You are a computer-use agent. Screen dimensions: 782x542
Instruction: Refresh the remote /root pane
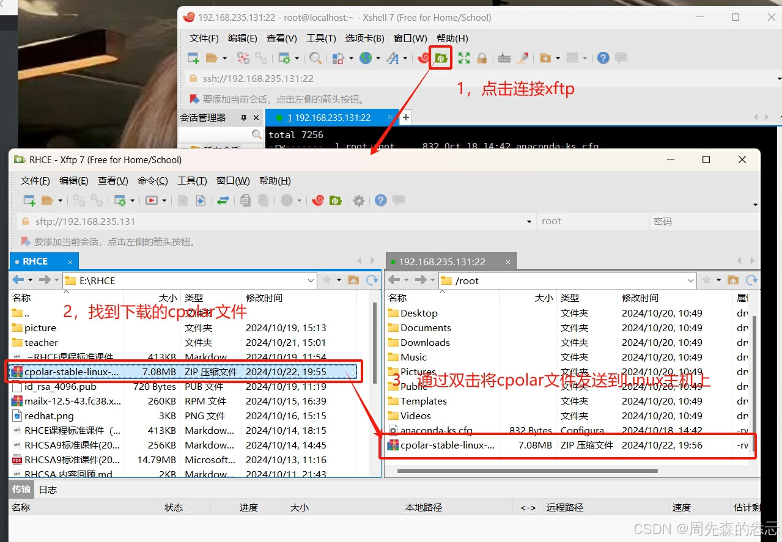(x=751, y=280)
